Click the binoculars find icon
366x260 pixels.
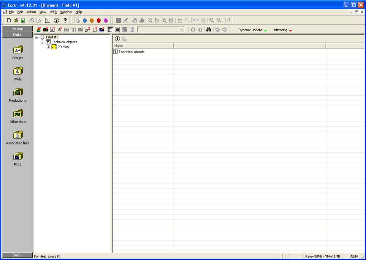tap(209, 30)
